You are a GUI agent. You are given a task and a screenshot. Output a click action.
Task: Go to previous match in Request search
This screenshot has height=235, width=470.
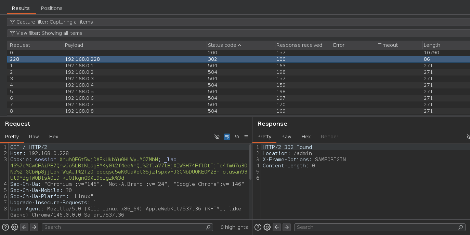[x=24, y=227]
